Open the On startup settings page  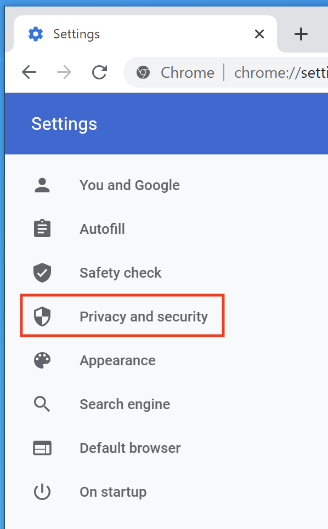point(113,492)
